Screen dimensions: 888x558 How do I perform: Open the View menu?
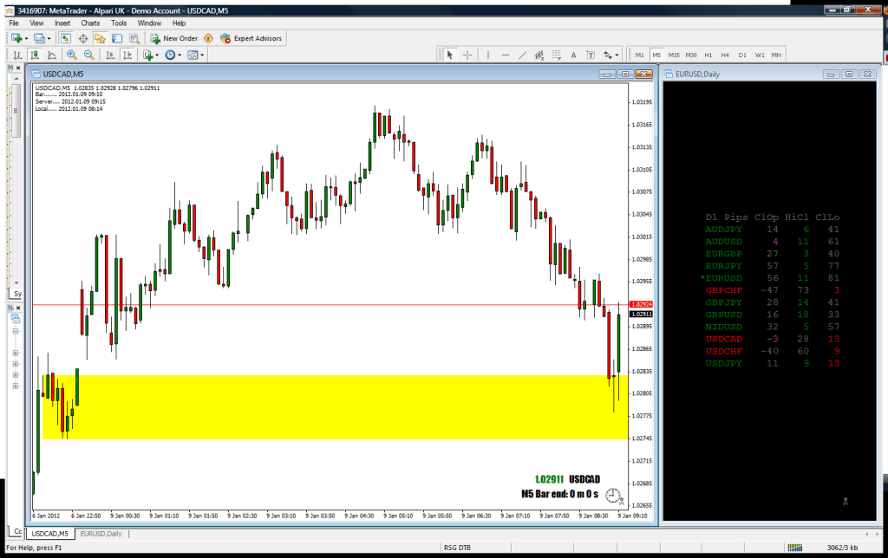click(x=36, y=23)
